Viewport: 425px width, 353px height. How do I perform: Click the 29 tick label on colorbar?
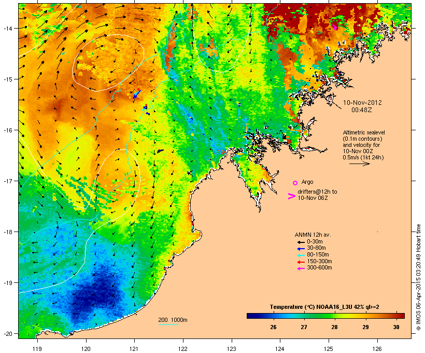tap(365, 327)
